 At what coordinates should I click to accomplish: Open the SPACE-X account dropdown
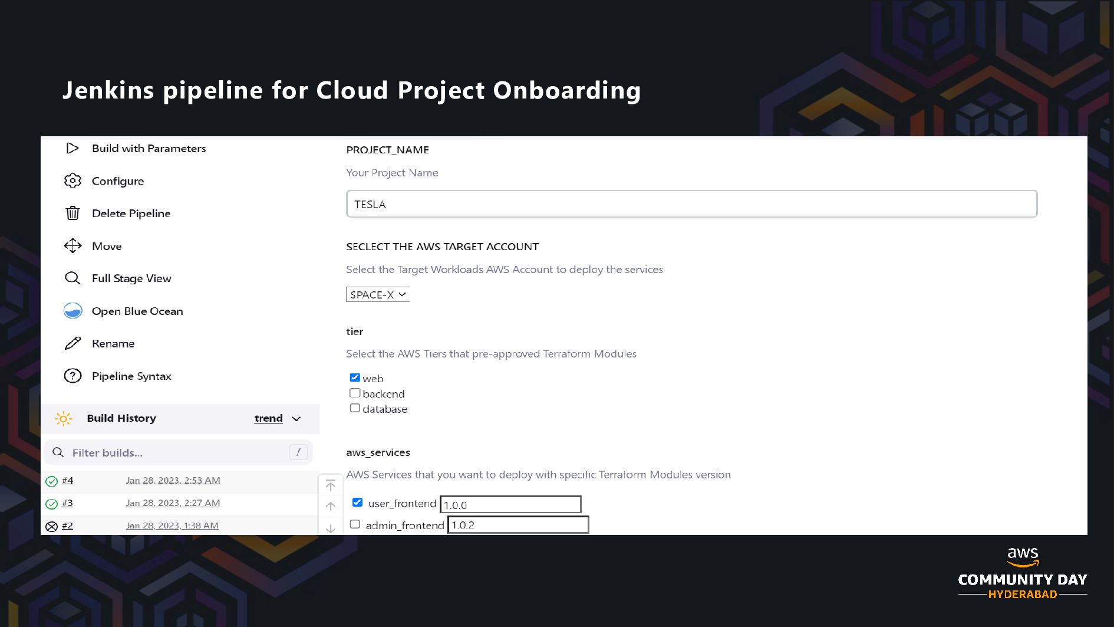(x=378, y=294)
